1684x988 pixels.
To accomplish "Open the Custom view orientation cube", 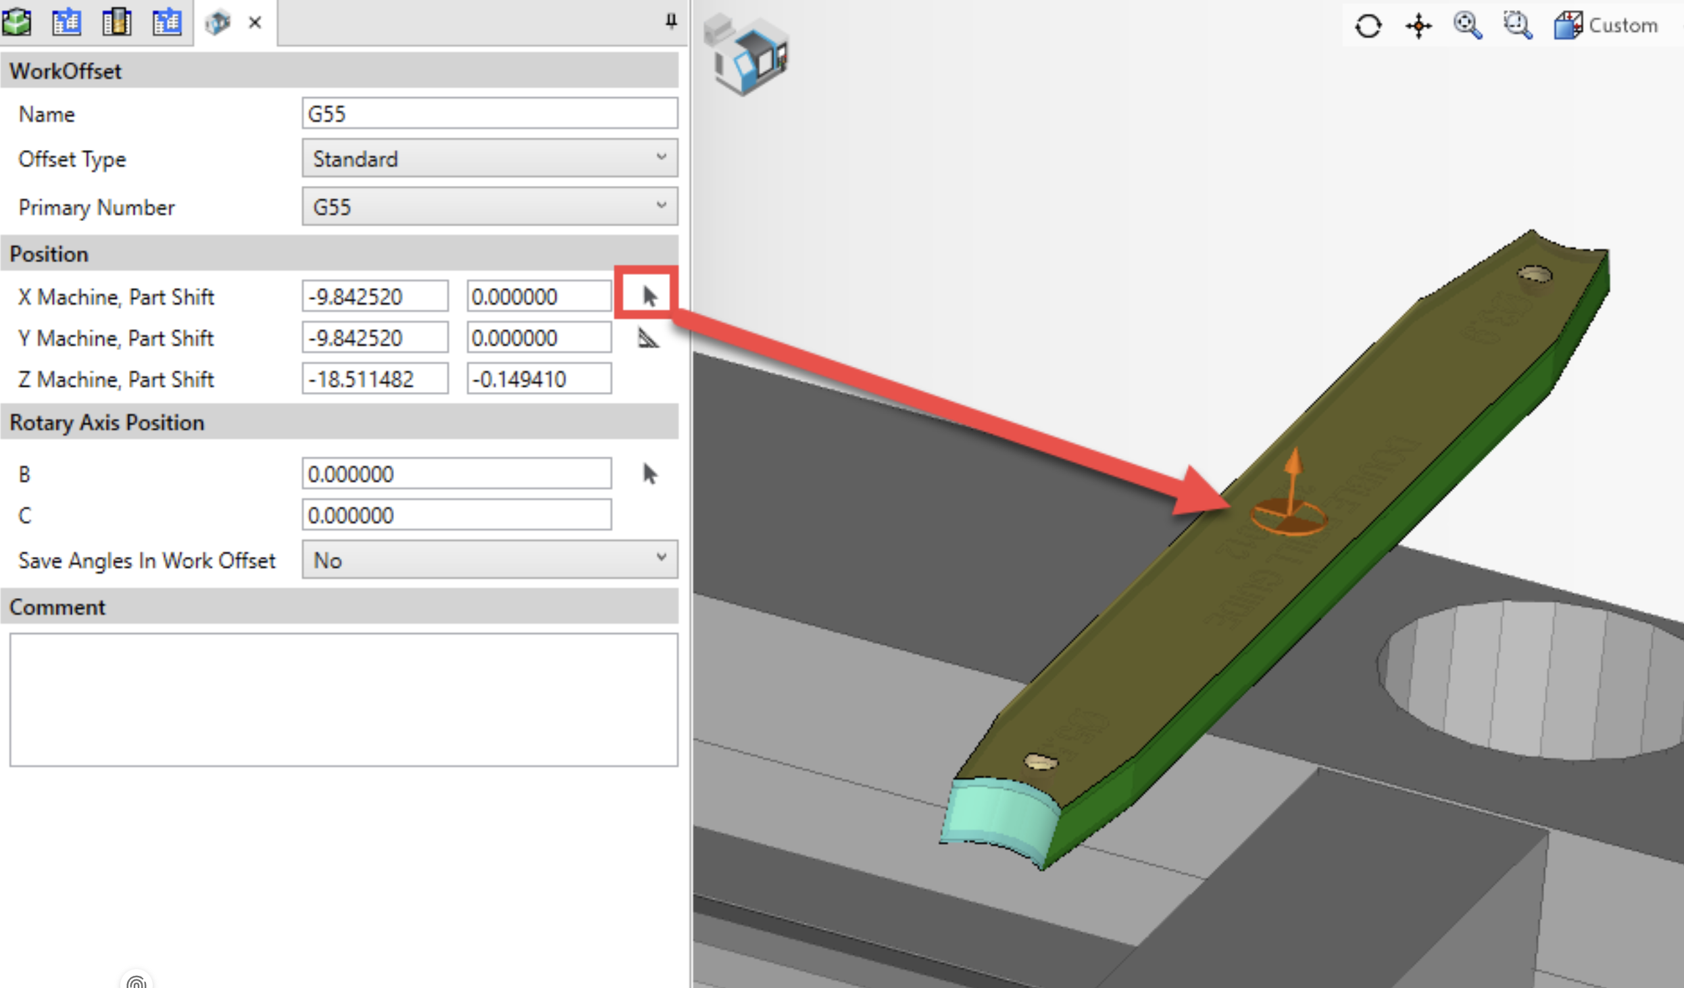I will 1569,26.
